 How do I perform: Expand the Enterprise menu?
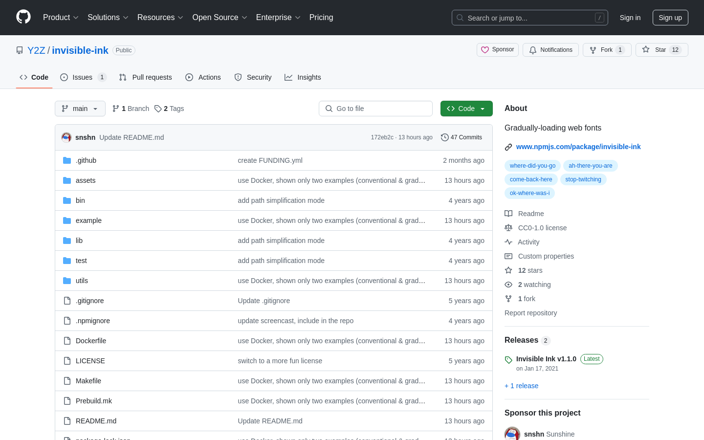coord(278,17)
